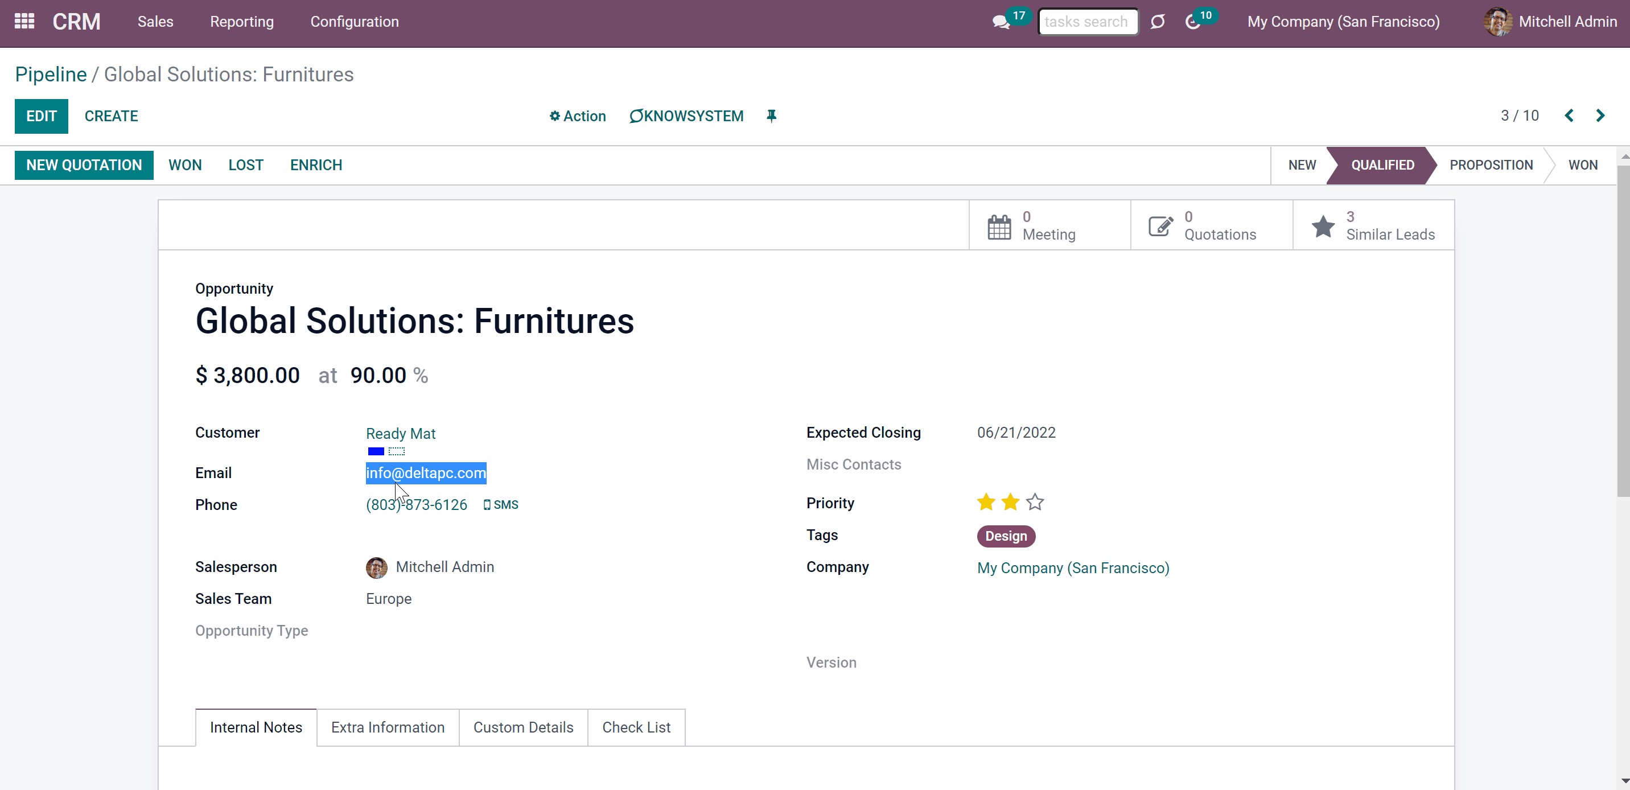This screenshot has width=1630, height=790.
Task: Click the dotted outline swatch under Ready Mat
Action: [397, 451]
